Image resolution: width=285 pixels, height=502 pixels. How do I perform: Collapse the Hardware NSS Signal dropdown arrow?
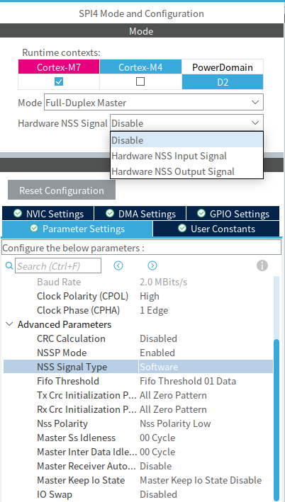coord(255,123)
